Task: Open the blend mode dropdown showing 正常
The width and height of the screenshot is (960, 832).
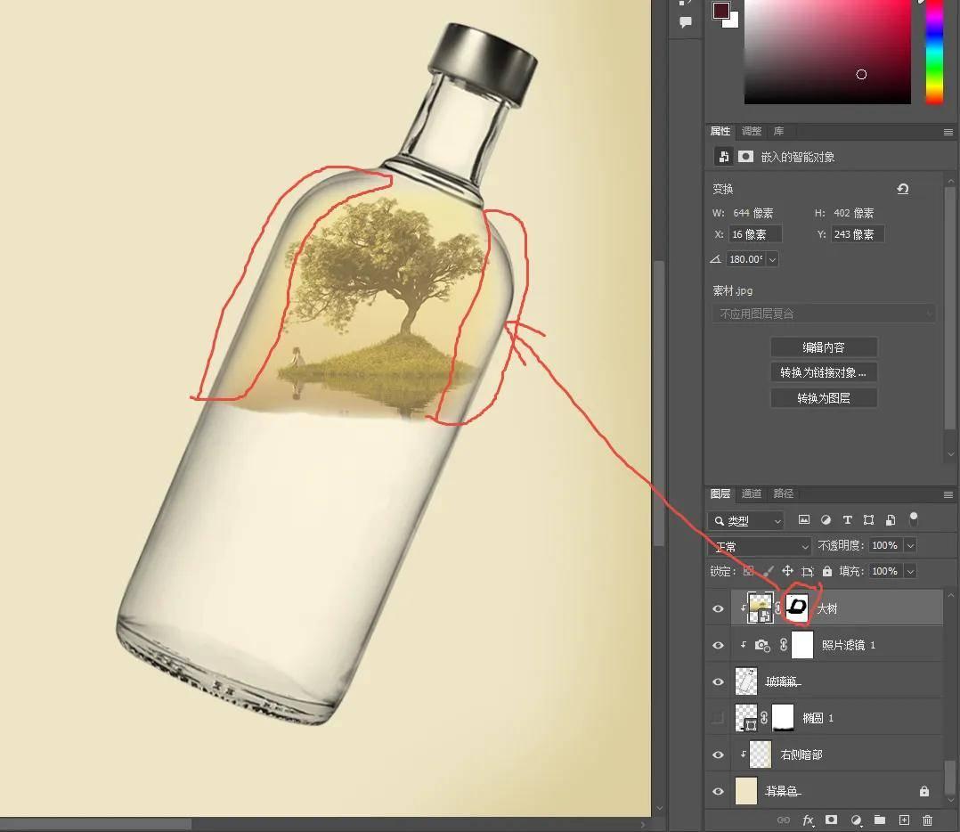Action: coord(757,545)
